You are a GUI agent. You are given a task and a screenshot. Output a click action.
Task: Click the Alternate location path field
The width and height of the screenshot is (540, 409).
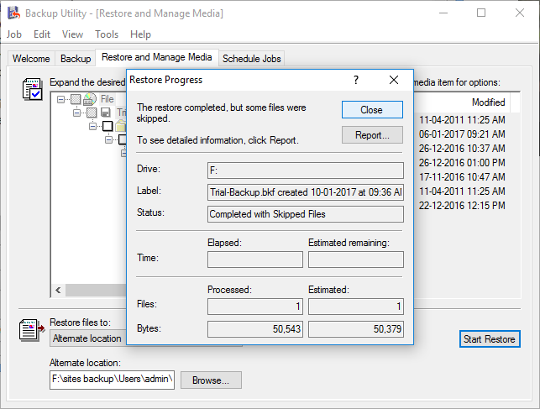click(112, 380)
